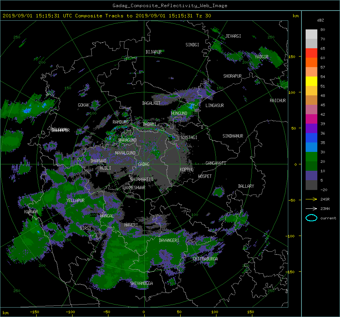Viewport: 340px width, 317px height.
Task: Click the BALLARY city label
Action: pyautogui.click(x=246, y=186)
